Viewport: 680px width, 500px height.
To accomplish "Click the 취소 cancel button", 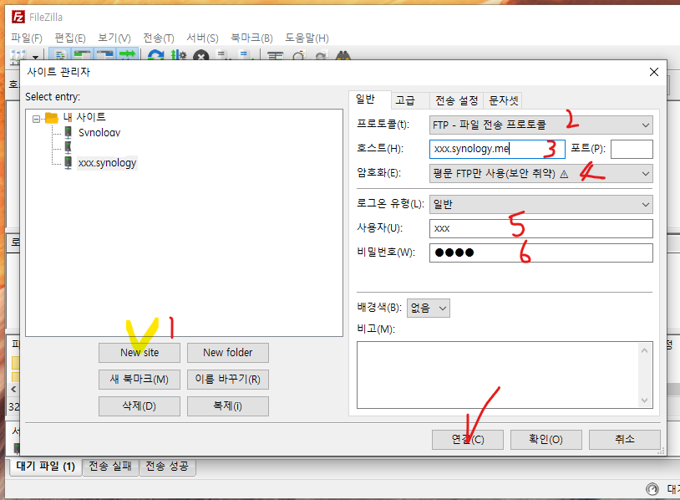I will pyautogui.click(x=625, y=440).
